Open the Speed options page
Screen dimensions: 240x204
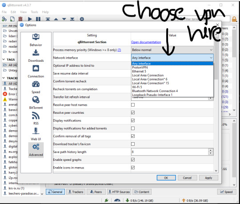36,87
